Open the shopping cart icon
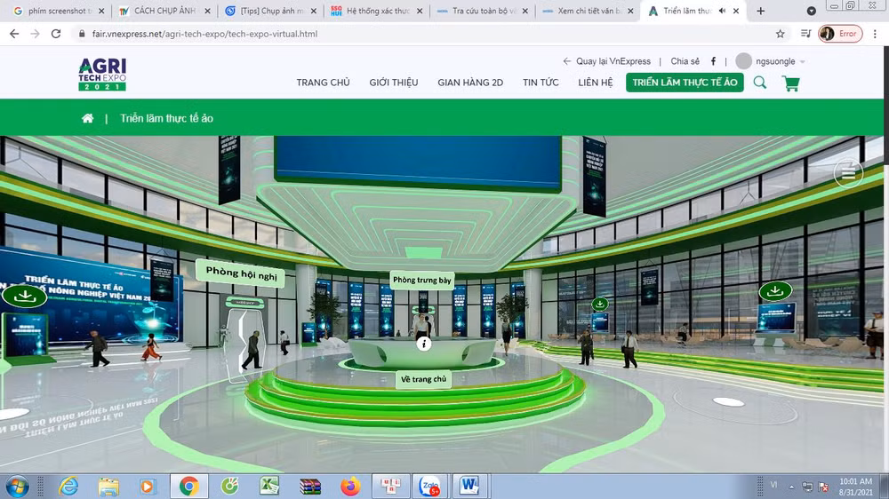This screenshot has height=499, width=889. pyautogui.click(x=791, y=83)
